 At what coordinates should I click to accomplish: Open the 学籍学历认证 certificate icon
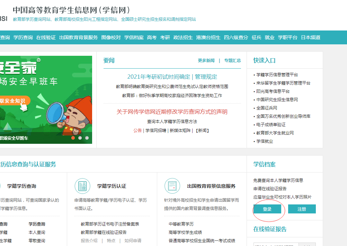coord(82,186)
